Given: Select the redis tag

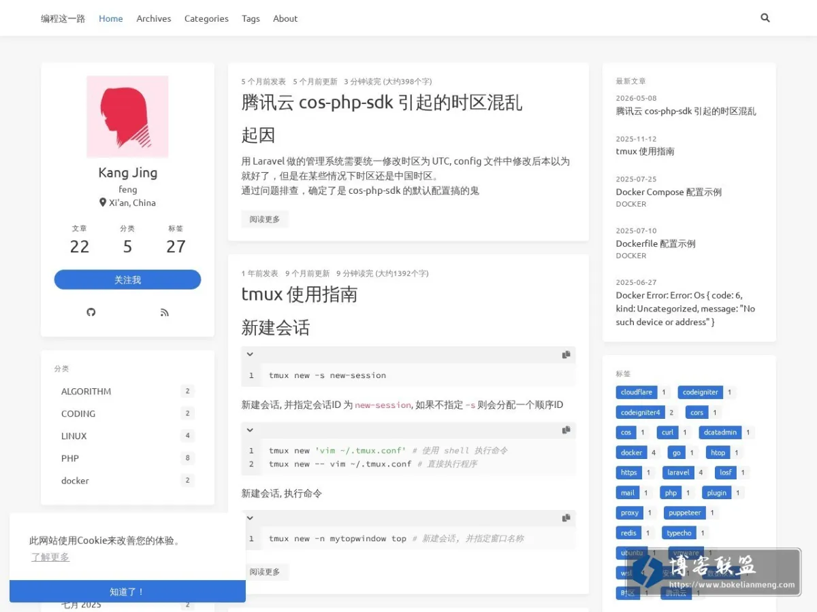Looking at the screenshot, I should (628, 533).
